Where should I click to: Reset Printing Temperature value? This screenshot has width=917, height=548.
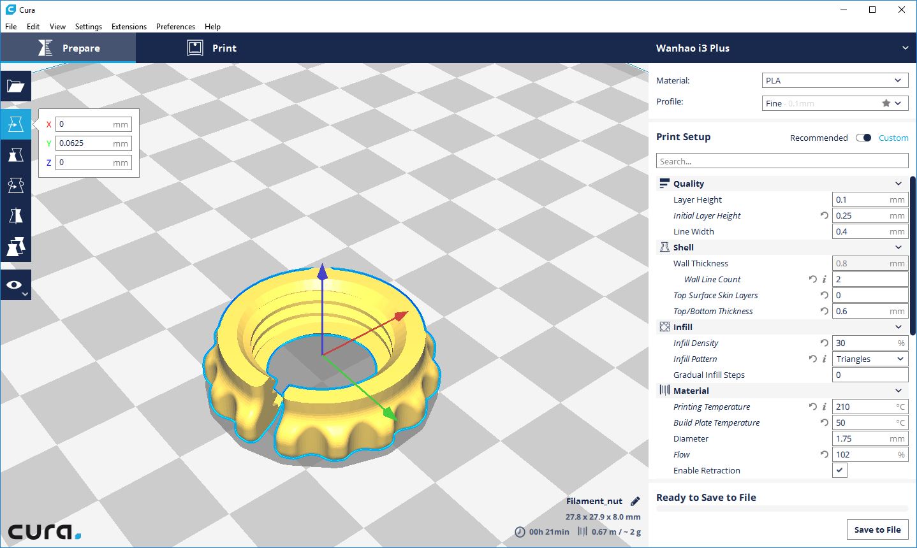[812, 407]
